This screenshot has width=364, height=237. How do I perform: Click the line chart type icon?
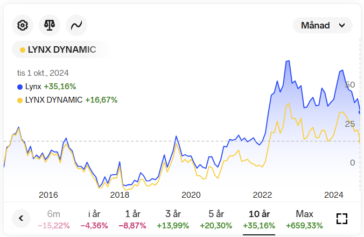click(76, 25)
